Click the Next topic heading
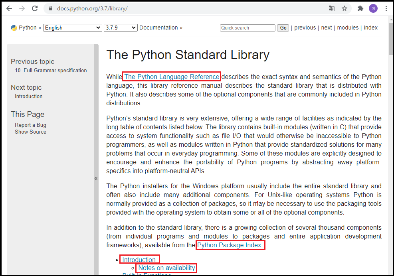Image resolution: width=394 pixels, height=276 pixels. 26,87
